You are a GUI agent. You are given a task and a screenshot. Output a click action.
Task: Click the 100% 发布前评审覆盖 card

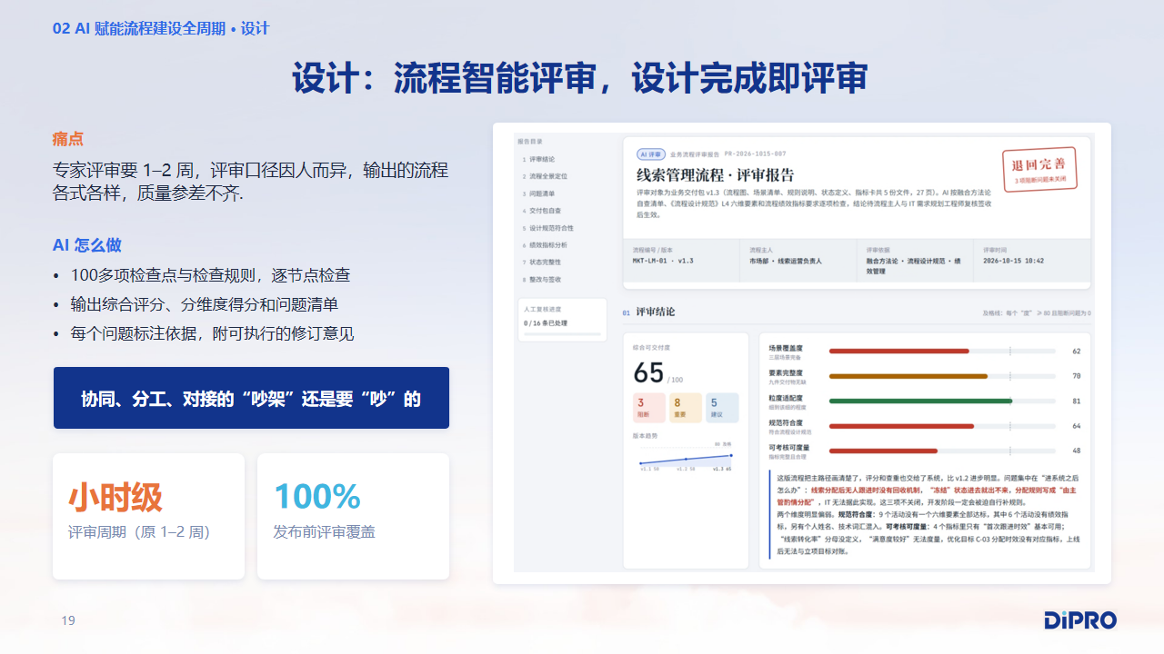[x=353, y=516]
